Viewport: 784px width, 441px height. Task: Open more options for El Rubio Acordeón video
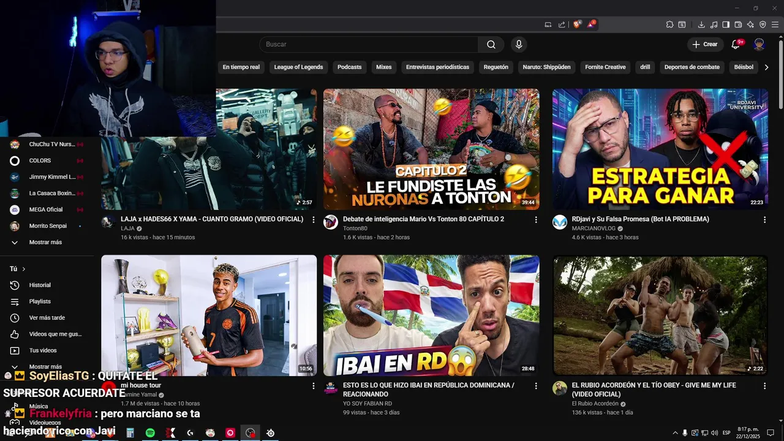[x=764, y=386]
